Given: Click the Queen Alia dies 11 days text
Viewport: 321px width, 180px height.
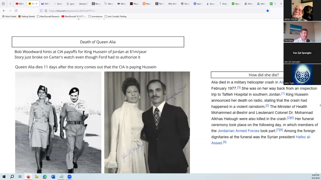Looking at the screenshot, I should point(86,67).
